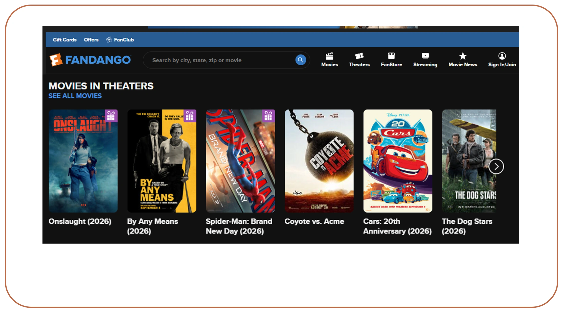The height and width of the screenshot is (313, 562).
Task: Open The Dog Stars movie poster
Action: pos(469,161)
